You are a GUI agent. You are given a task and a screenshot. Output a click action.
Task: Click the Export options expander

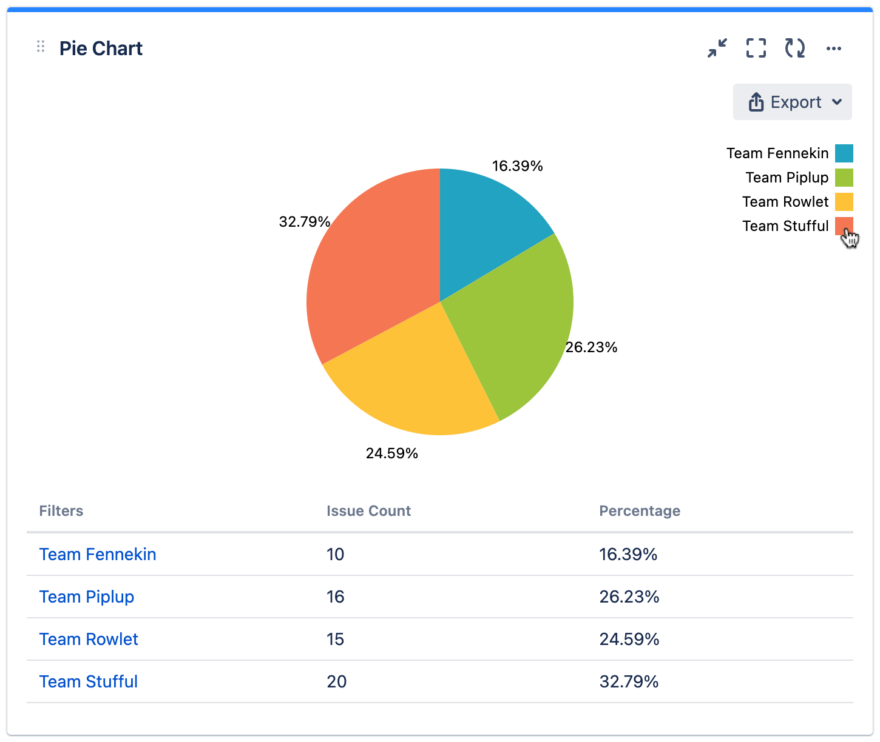pos(838,102)
